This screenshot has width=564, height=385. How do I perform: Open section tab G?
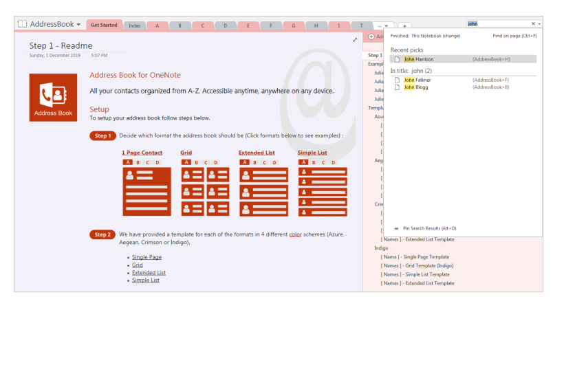tap(294, 25)
